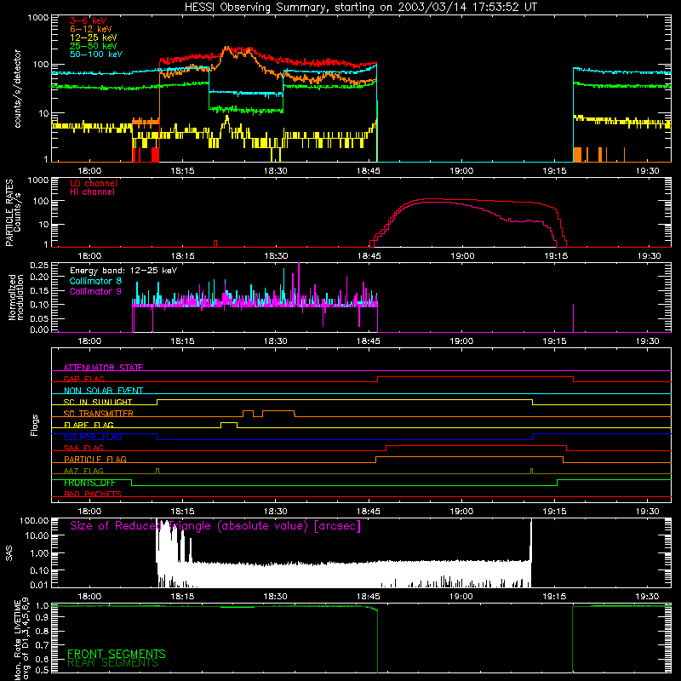Click the raised pulse on the FLARE_FLAG line
This screenshot has height=681, width=681.
click(229, 422)
